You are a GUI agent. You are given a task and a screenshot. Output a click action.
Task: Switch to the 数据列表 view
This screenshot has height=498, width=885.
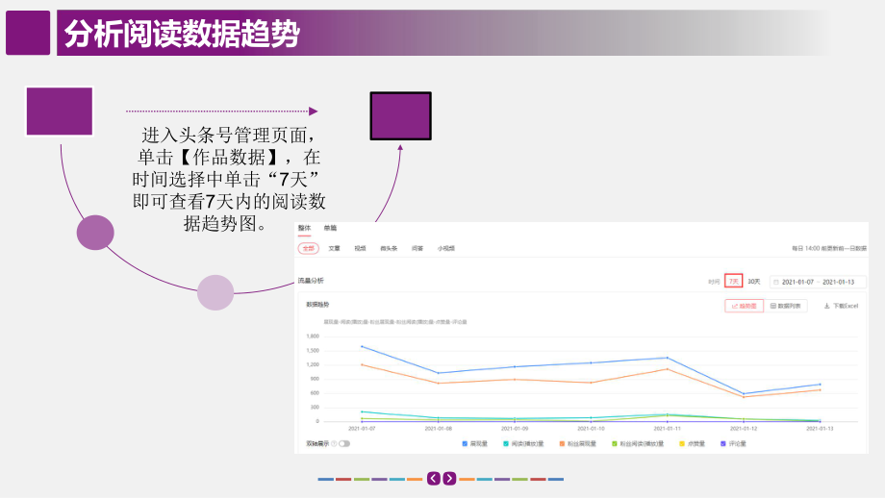pos(785,306)
